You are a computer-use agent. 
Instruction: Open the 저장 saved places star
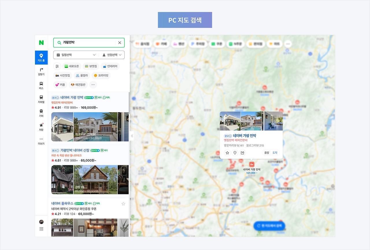point(41,127)
